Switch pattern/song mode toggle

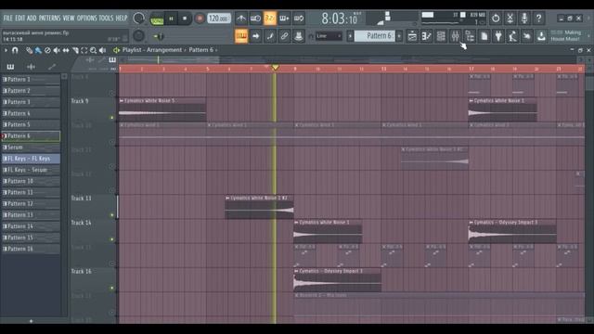[x=157, y=19]
